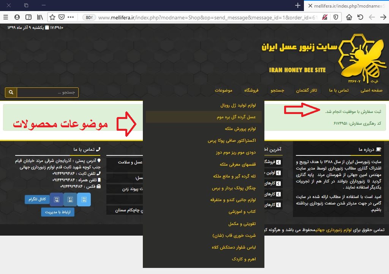Click the browser home icon

click(349, 17)
